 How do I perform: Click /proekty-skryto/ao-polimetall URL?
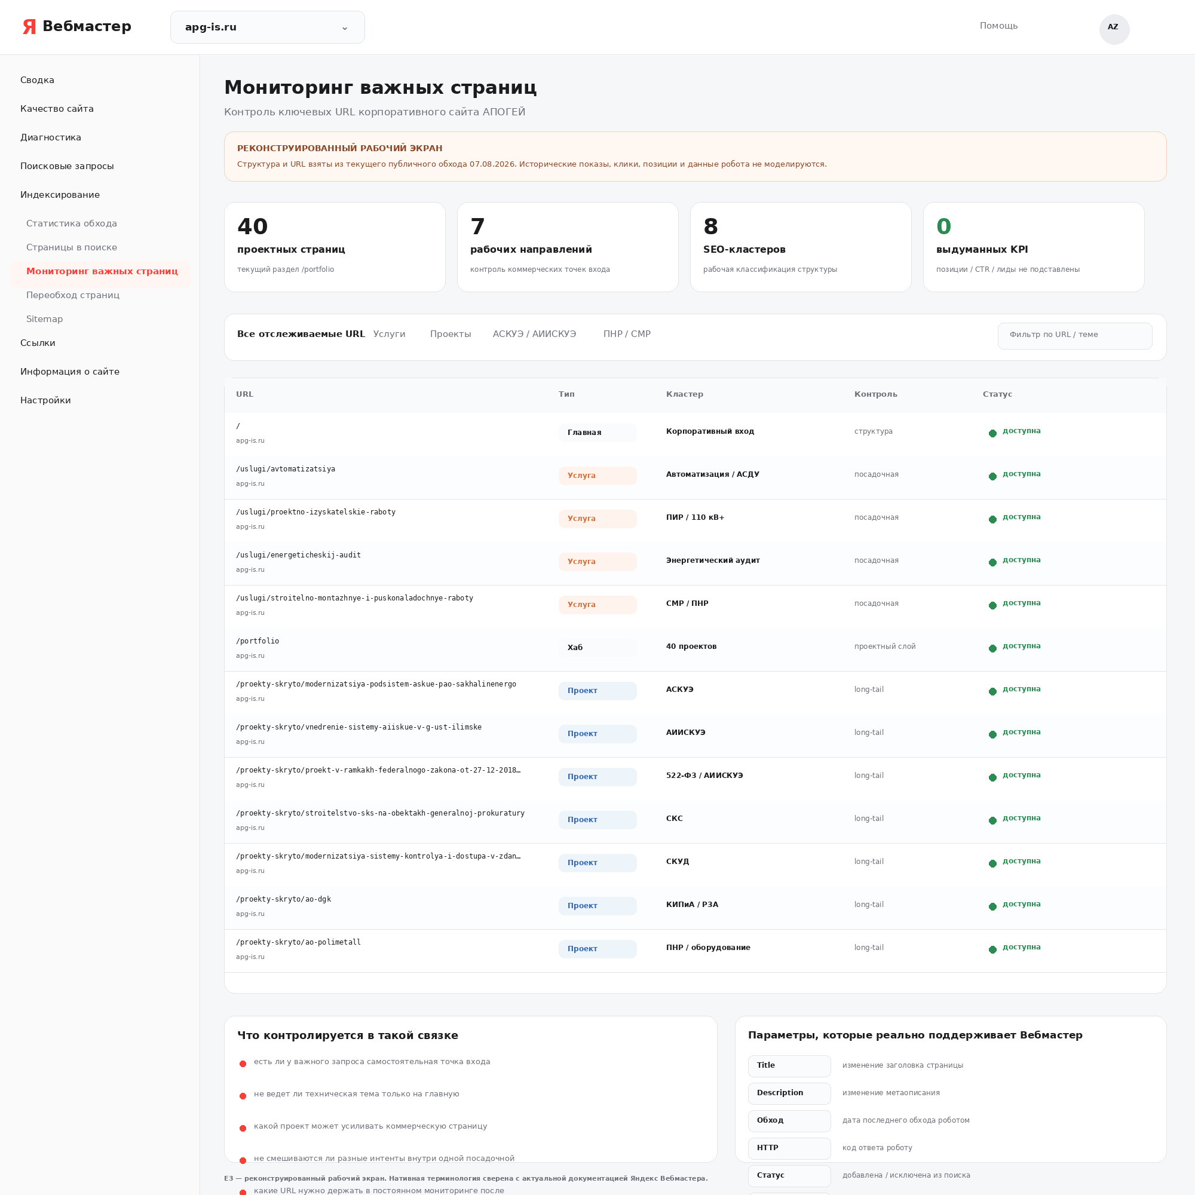299,942
